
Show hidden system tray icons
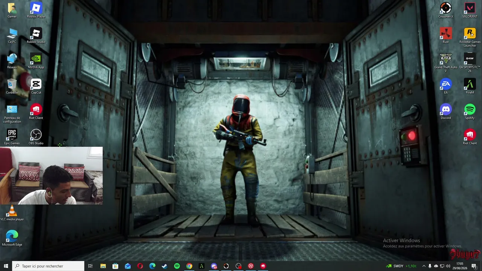[x=424, y=266]
